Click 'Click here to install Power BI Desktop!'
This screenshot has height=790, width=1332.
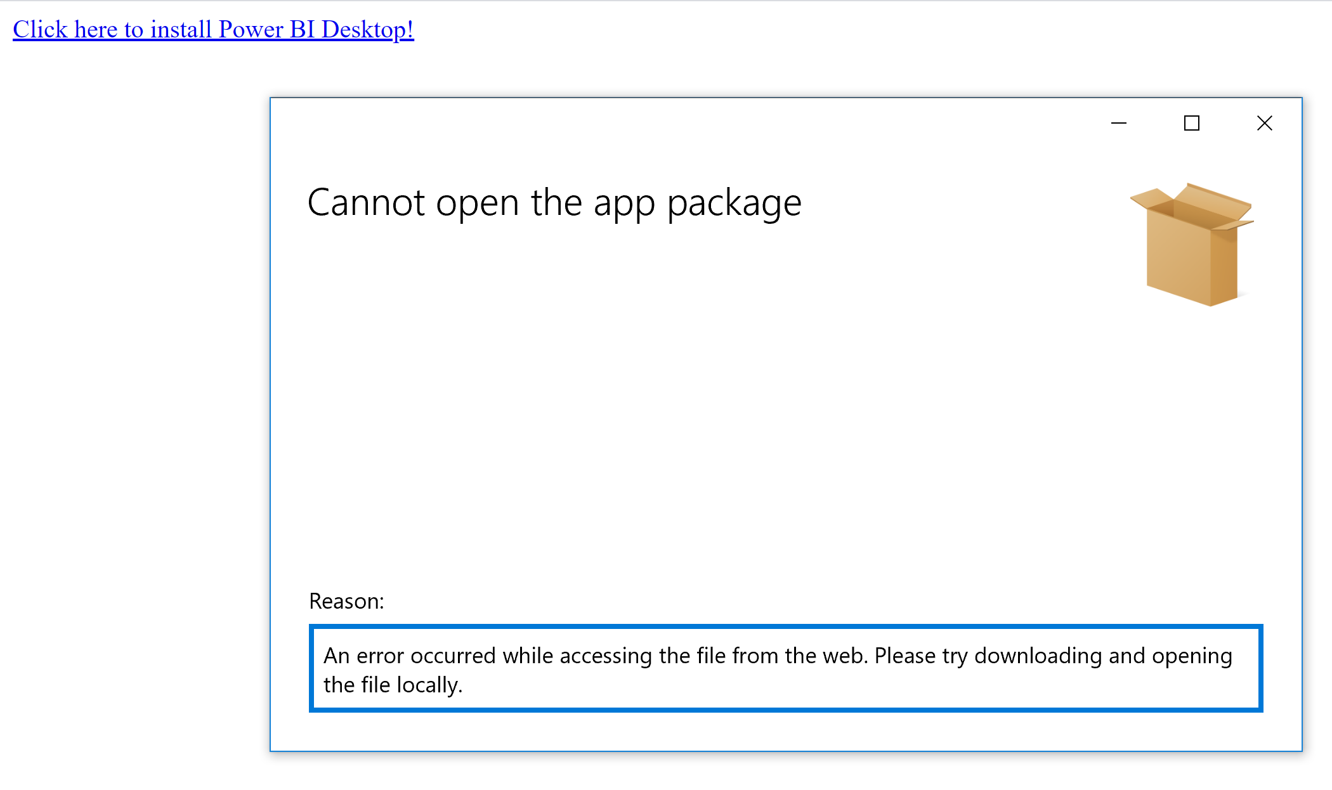(213, 29)
